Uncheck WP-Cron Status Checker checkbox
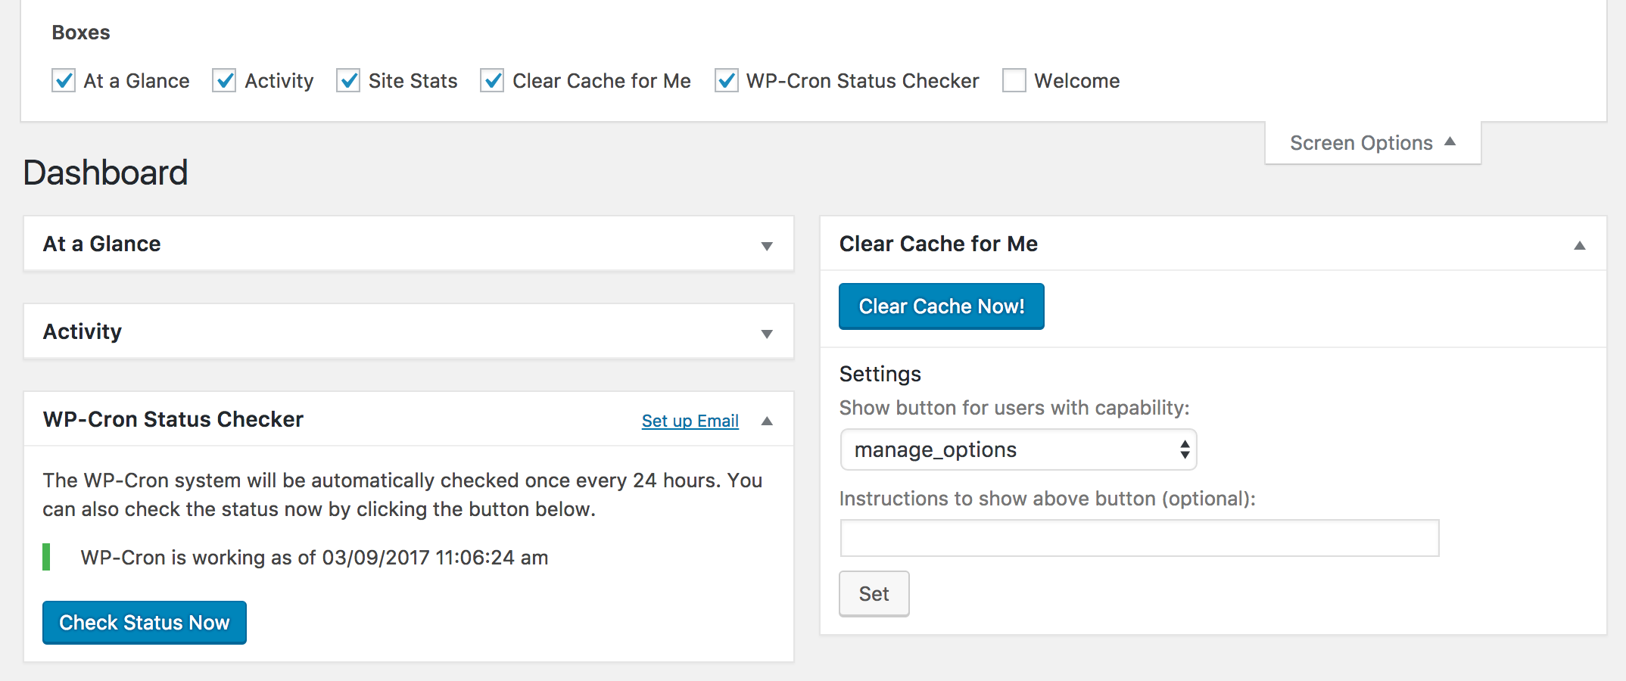 [x=727, y=80]
